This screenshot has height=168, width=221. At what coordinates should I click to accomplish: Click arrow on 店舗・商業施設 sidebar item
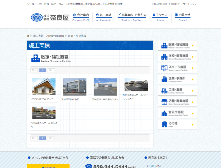pyautogui.click(x=192, y=102)
